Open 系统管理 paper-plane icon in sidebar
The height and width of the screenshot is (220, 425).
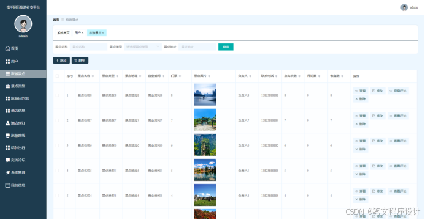(7, 172)
